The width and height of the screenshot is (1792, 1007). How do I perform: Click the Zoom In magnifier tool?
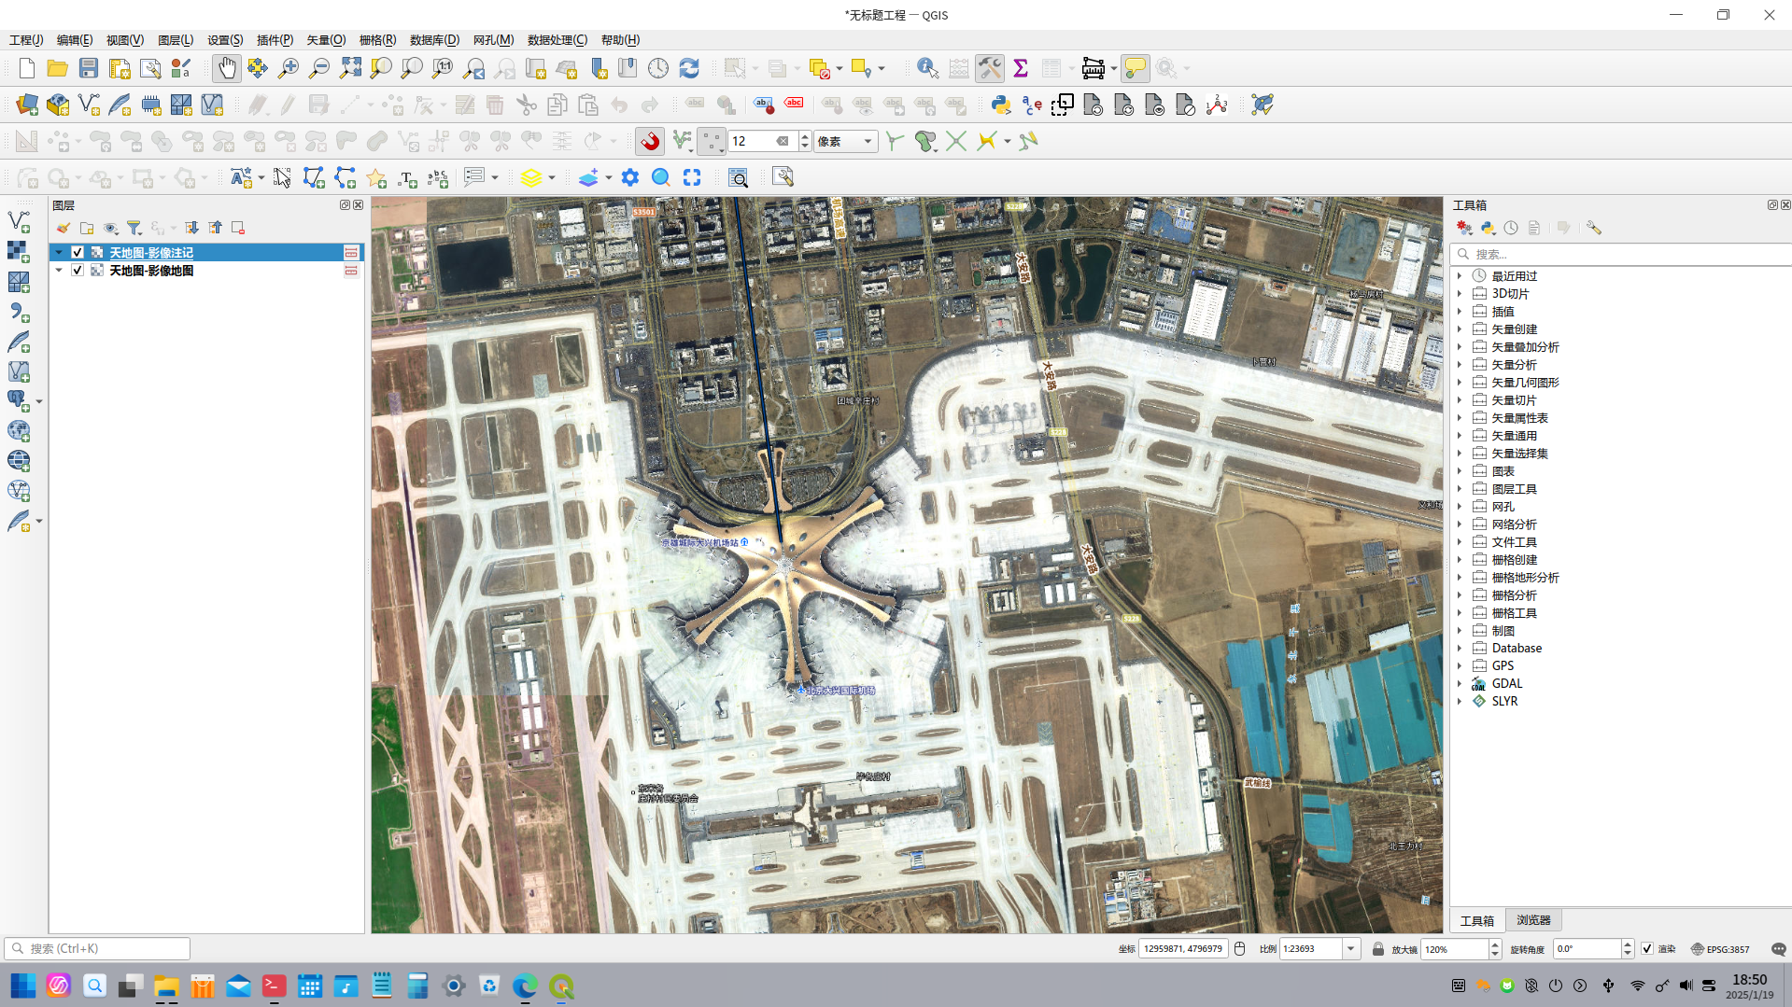[289, 68]
